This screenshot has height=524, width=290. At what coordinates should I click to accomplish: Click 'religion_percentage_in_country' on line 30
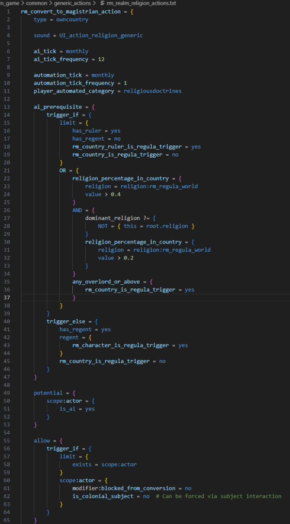point(133,242)
